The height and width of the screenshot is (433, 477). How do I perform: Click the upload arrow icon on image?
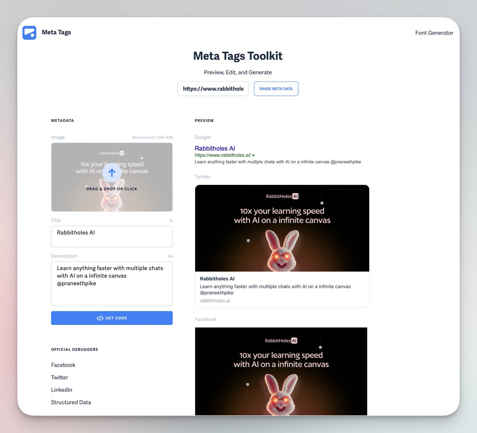coord(112,173)
